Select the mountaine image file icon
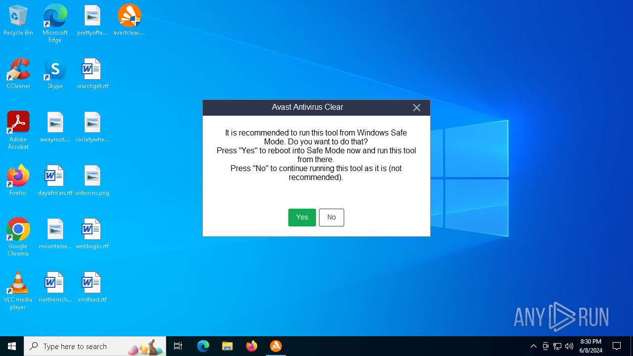The width and height of the screenshot is (633, 356). 55,234
